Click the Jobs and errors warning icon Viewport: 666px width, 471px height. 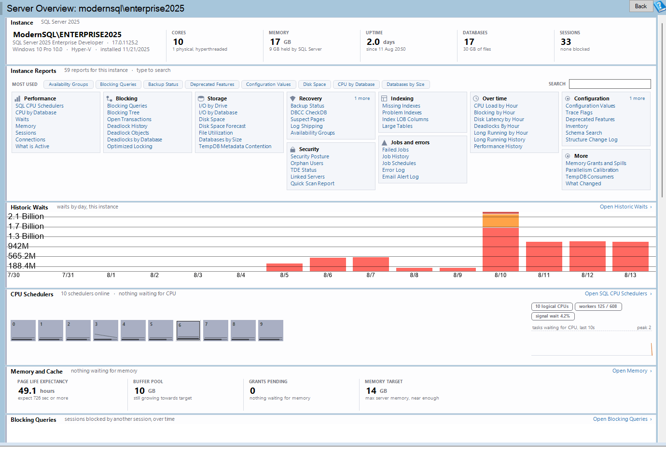tap(384, 142)
